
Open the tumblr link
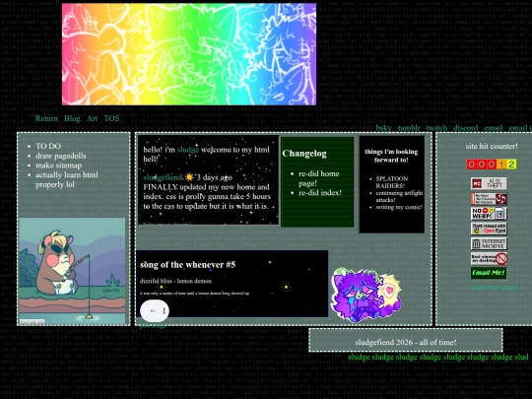[409, 128]
